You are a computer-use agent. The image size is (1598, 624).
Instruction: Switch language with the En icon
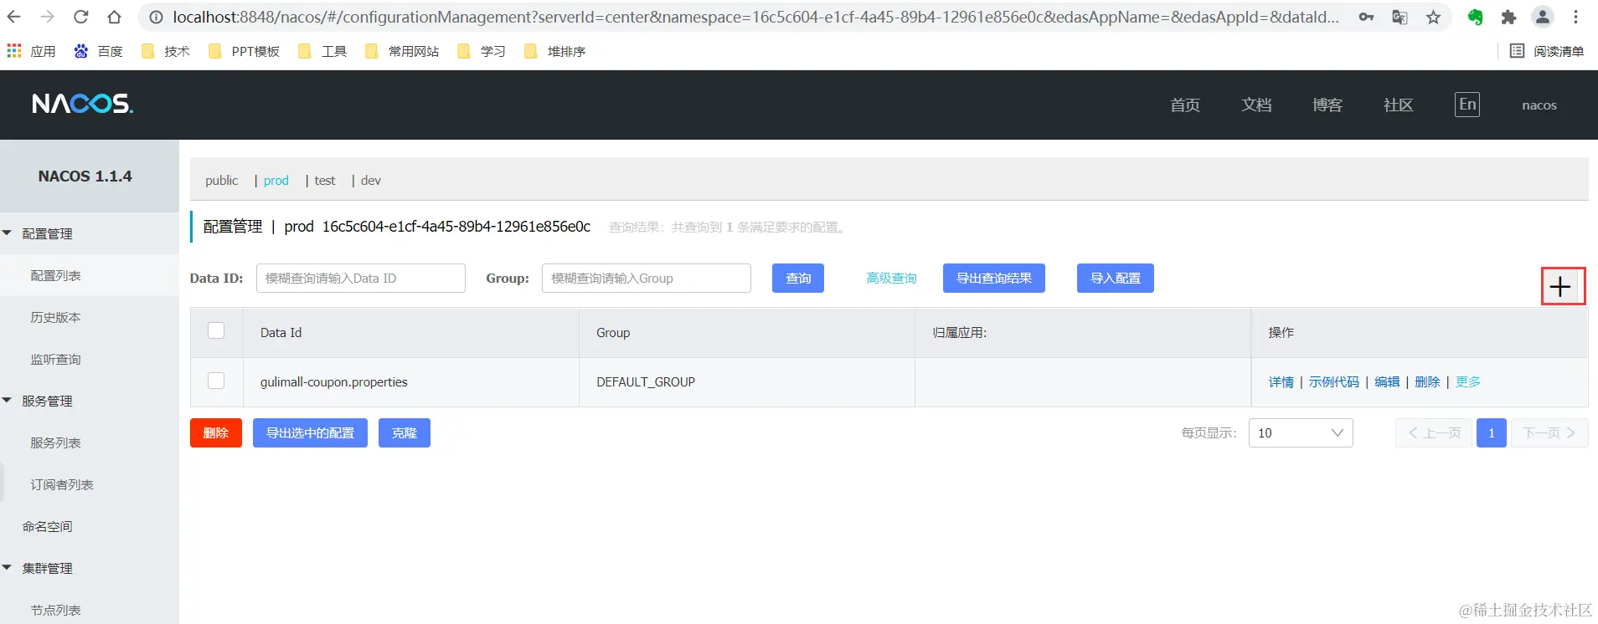1467,105
